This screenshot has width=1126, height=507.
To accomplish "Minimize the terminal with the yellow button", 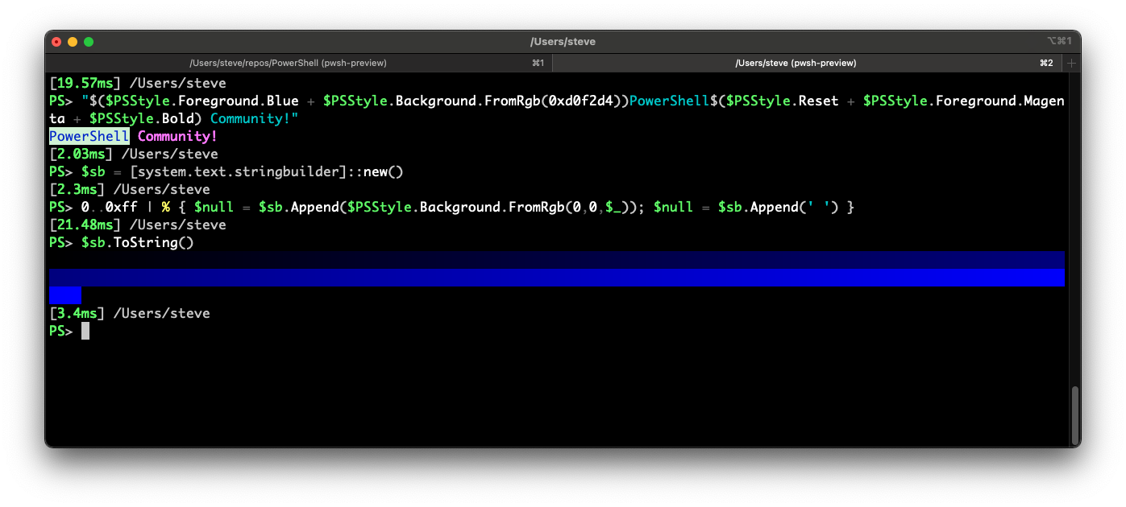I will [73, 42].
